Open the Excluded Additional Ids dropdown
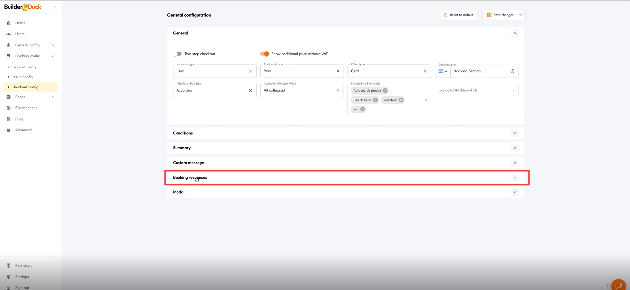This screenshot has height=290, width=630. pyautogui.click(x=513, y=90)
